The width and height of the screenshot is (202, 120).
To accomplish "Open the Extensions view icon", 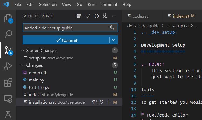I will tap(8, 83).
